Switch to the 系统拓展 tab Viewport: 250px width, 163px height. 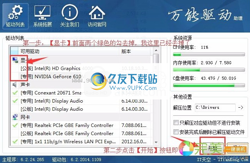[x=42, y=16]
